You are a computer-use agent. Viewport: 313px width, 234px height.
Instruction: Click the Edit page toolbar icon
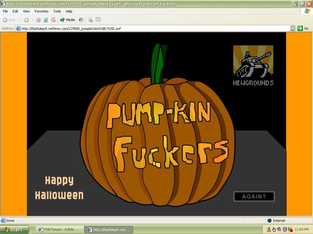pos(98,20)
